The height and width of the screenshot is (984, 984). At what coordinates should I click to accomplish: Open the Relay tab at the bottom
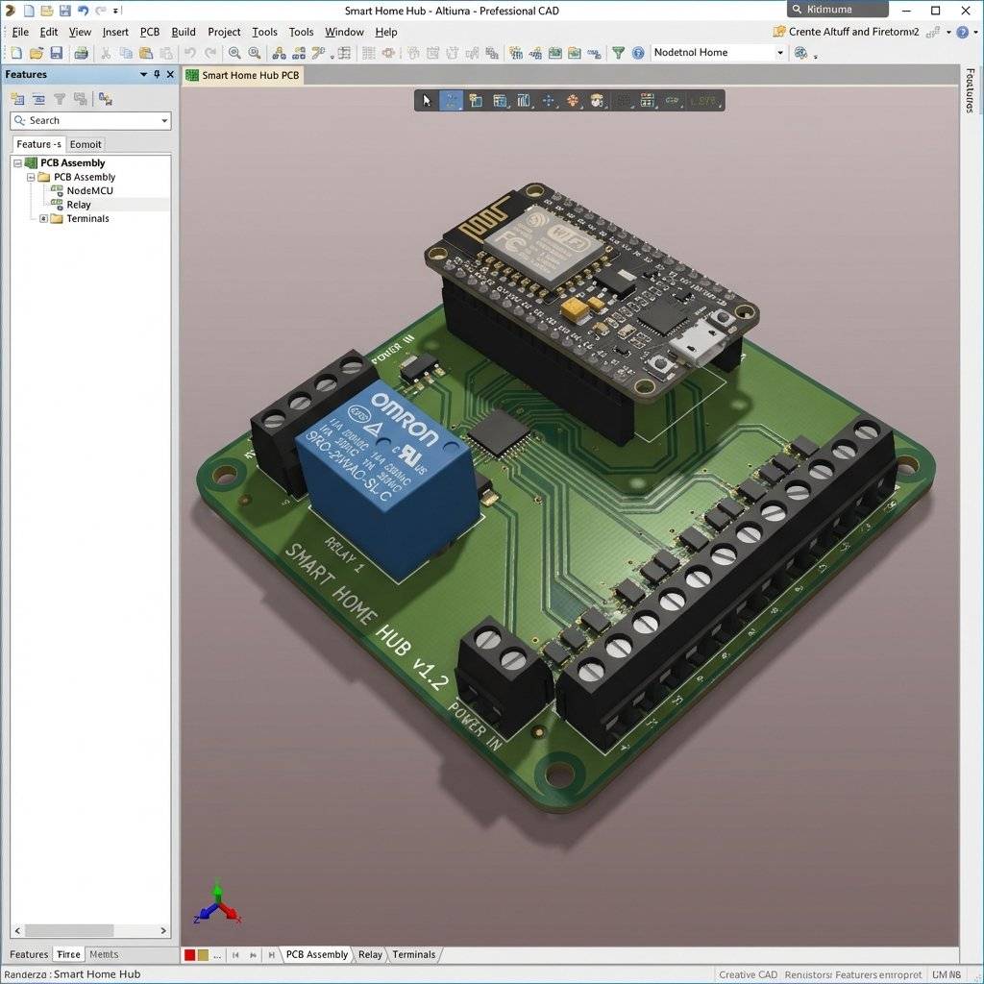pyautogui.click(x=370, y=954)
